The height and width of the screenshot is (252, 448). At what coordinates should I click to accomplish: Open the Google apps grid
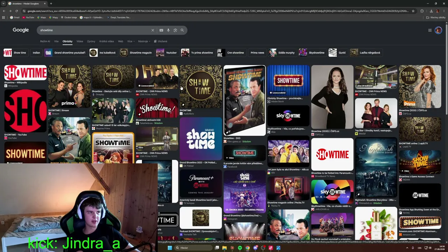pyautogui.click(x=430, y=30)
